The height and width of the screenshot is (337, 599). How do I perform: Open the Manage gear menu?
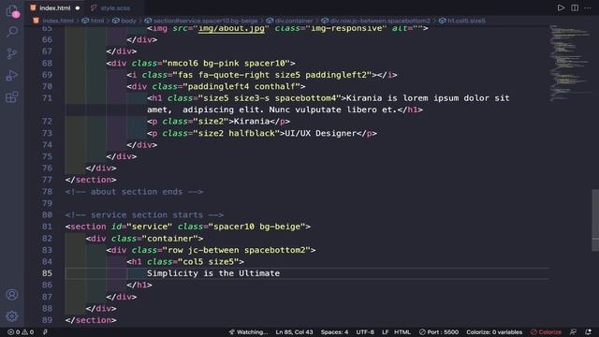tap(12, 316)
